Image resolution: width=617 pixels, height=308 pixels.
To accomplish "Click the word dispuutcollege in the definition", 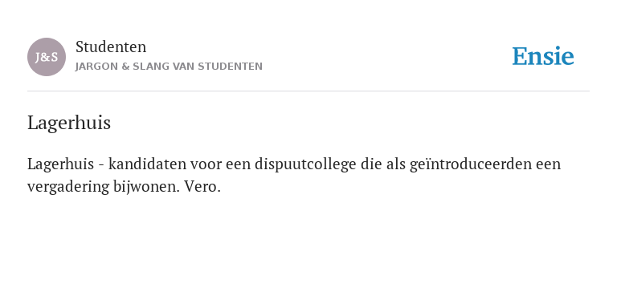I will [x=305, y=164].
